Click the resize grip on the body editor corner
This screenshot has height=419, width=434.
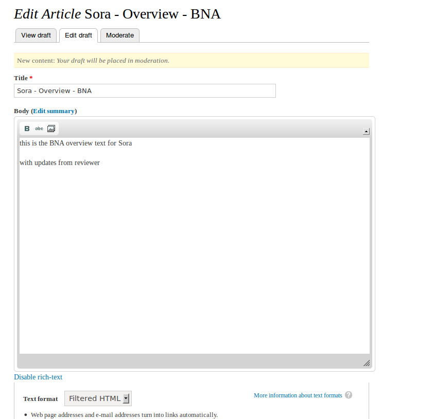click(367, 363)
